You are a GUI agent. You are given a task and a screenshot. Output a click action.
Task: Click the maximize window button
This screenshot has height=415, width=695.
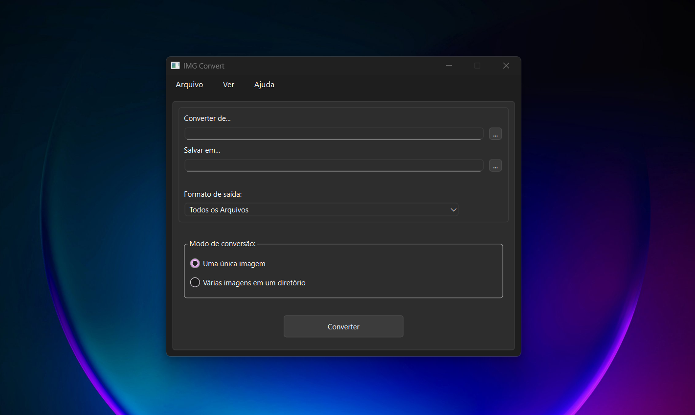click(477, 66)
